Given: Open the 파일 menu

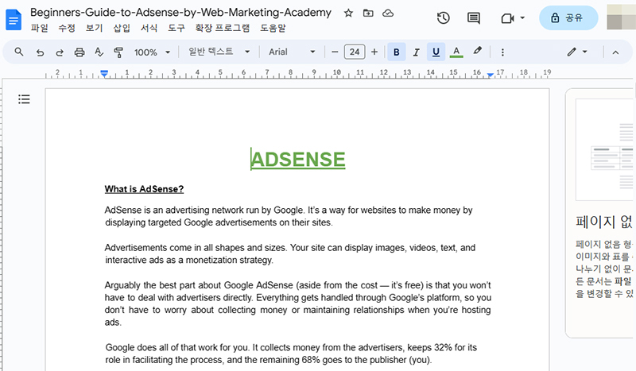Looking at the screenshot, I should coord(39,28).
